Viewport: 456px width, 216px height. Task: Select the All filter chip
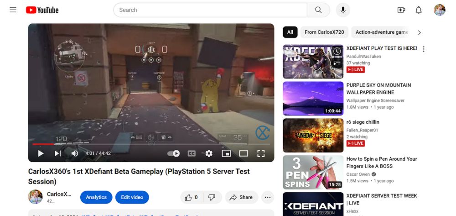(x=290, y=32)
